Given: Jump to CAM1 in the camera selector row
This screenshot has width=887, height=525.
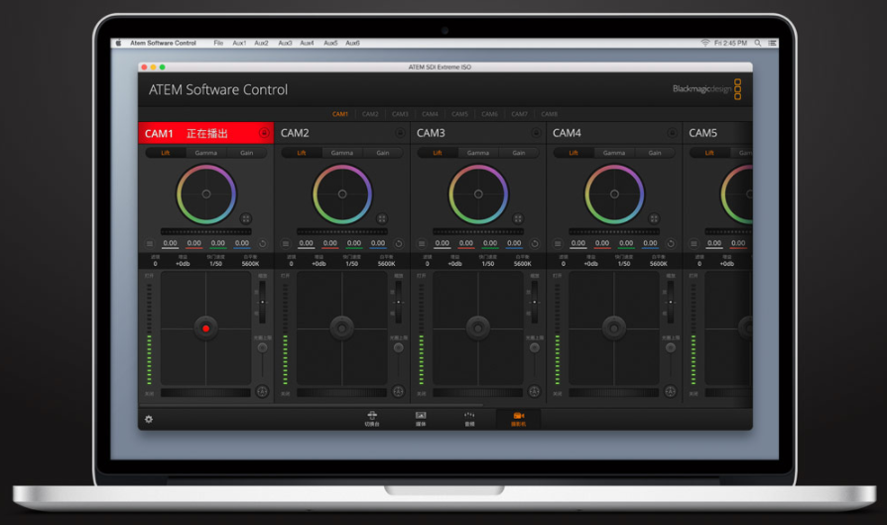Looking at the screenshot, I should point(340,114).
